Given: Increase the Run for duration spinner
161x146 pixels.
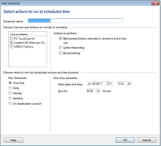Looking at the screenshot, I should [98, 90].
